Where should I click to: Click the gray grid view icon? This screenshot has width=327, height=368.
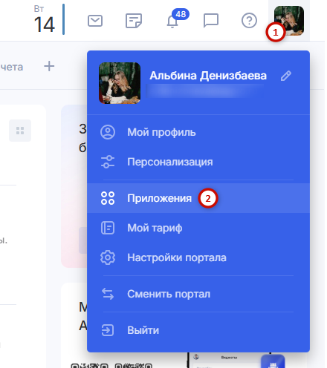(20, 131)
